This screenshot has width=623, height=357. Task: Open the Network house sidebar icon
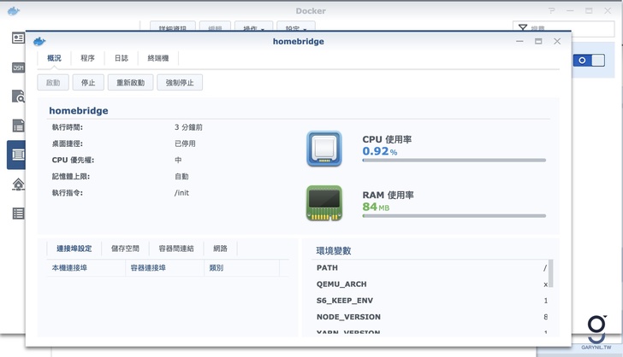point(18,184)
